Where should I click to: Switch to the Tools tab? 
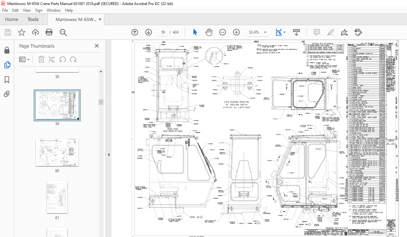click(33, 19)
